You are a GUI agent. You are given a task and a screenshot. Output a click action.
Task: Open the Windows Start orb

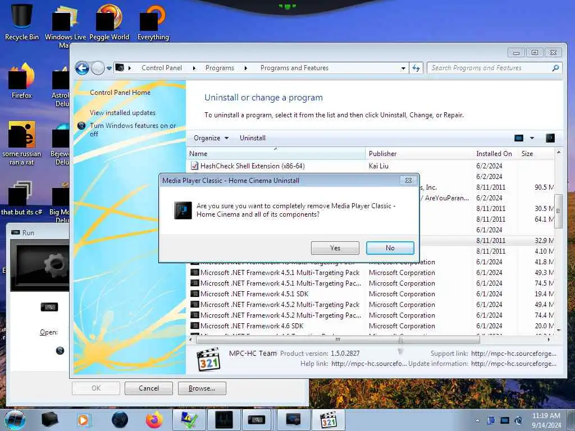[15, 420]
